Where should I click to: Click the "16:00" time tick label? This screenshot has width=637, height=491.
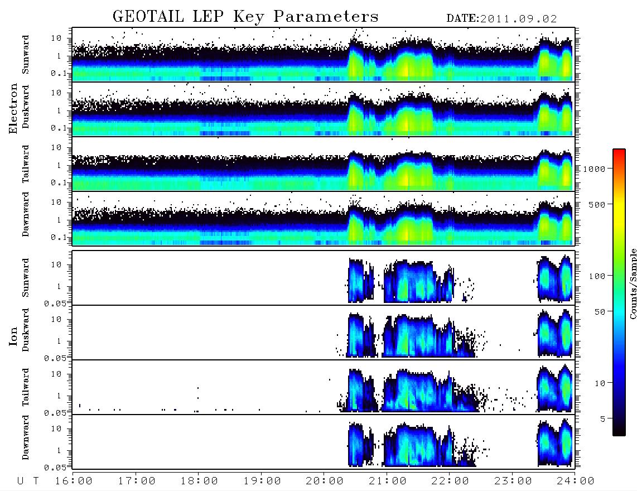click(x=74, y=482)
